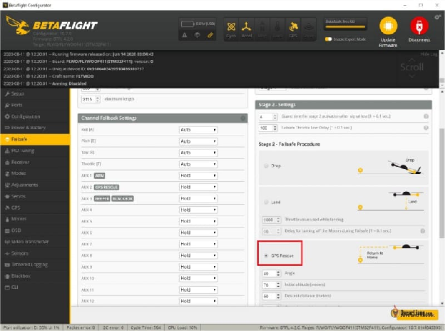The height and width of the screenshot is (331, 445).
Task: Open Roll [A] fallback dropdown
Action: pyautogui.click(x=198, y=130)
